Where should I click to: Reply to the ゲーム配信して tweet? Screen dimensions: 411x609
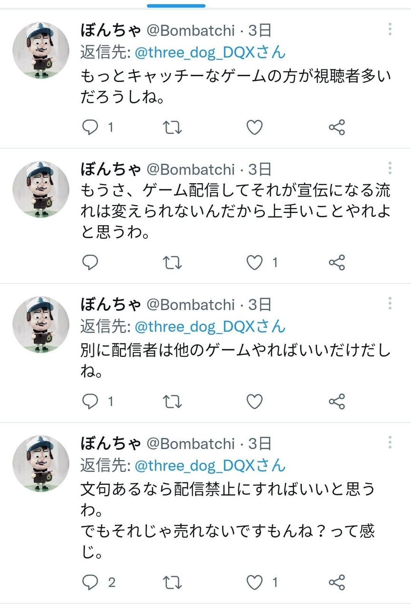90,262
